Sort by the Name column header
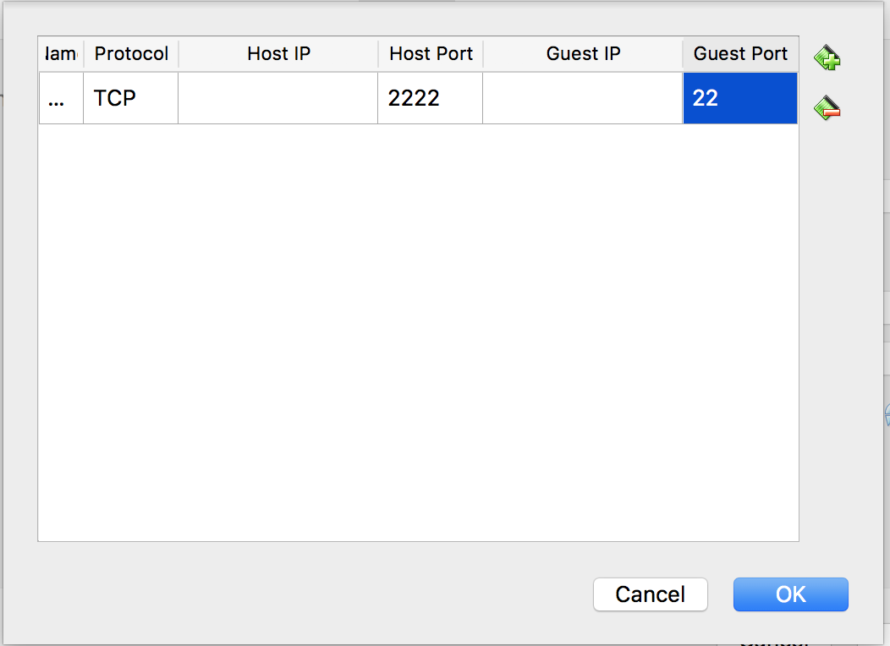890x646 pixels. point(61,54)
